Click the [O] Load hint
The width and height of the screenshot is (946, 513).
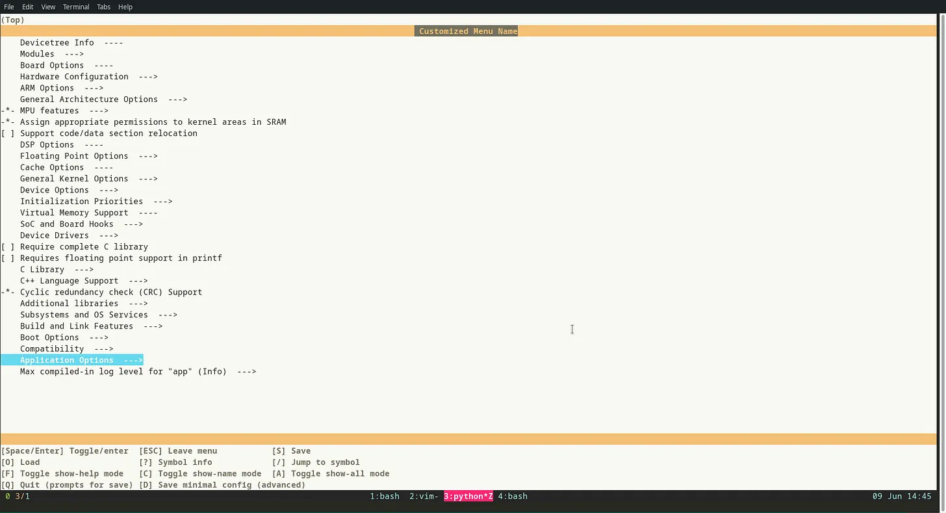tap(20, 462)
